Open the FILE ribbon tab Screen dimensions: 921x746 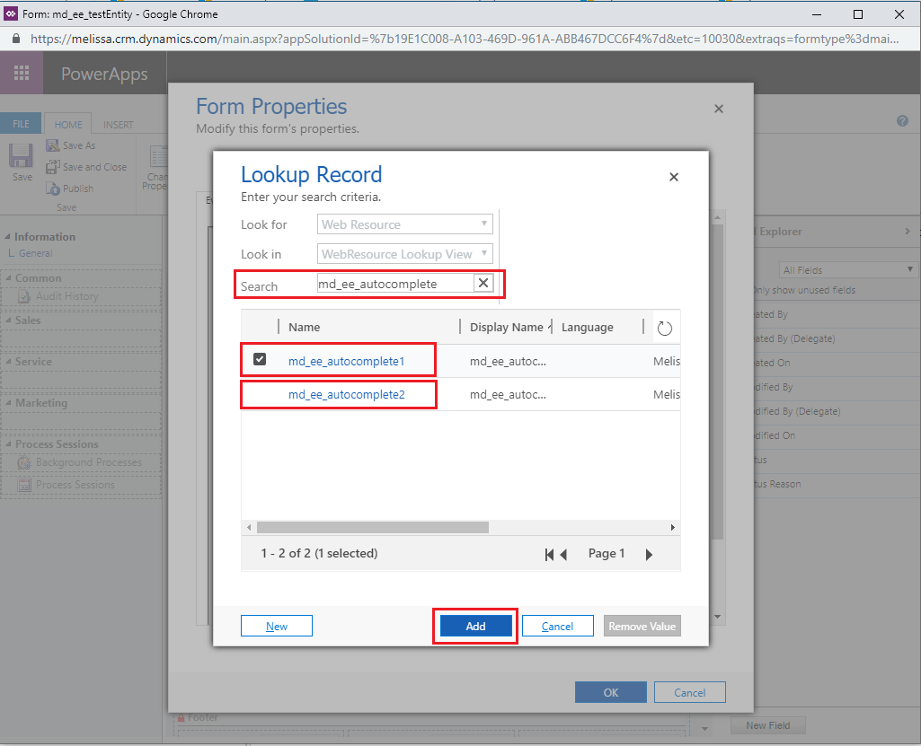pos(21,125)
